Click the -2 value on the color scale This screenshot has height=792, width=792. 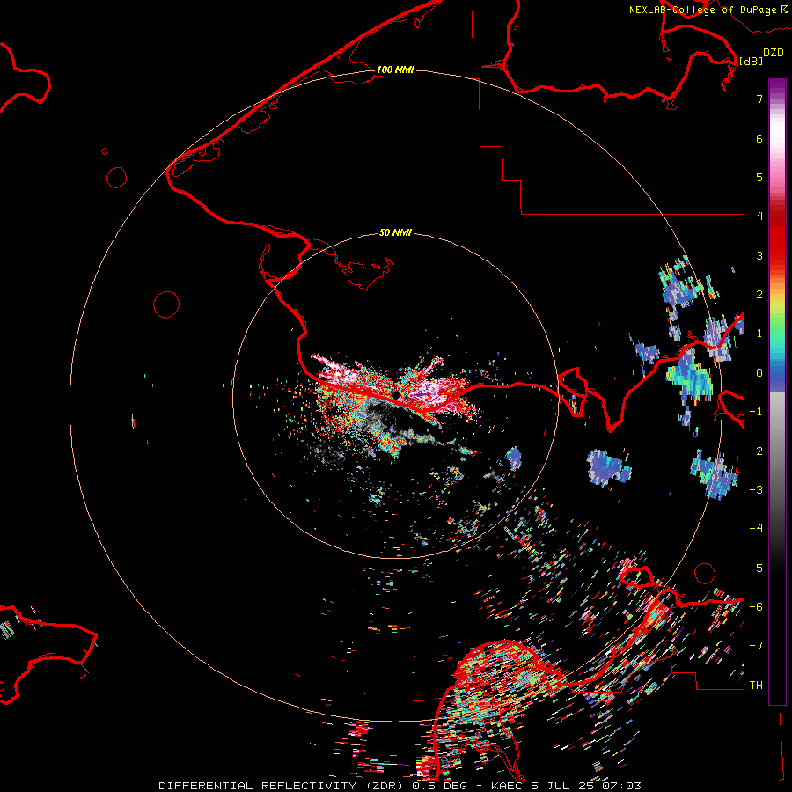[x=756, y=451]
